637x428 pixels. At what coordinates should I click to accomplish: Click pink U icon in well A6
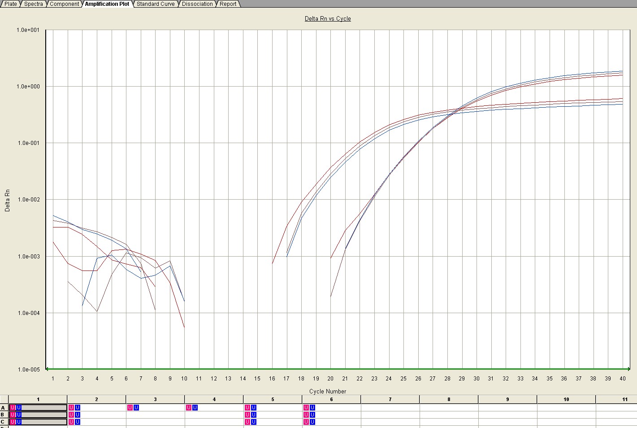[306, 408]
